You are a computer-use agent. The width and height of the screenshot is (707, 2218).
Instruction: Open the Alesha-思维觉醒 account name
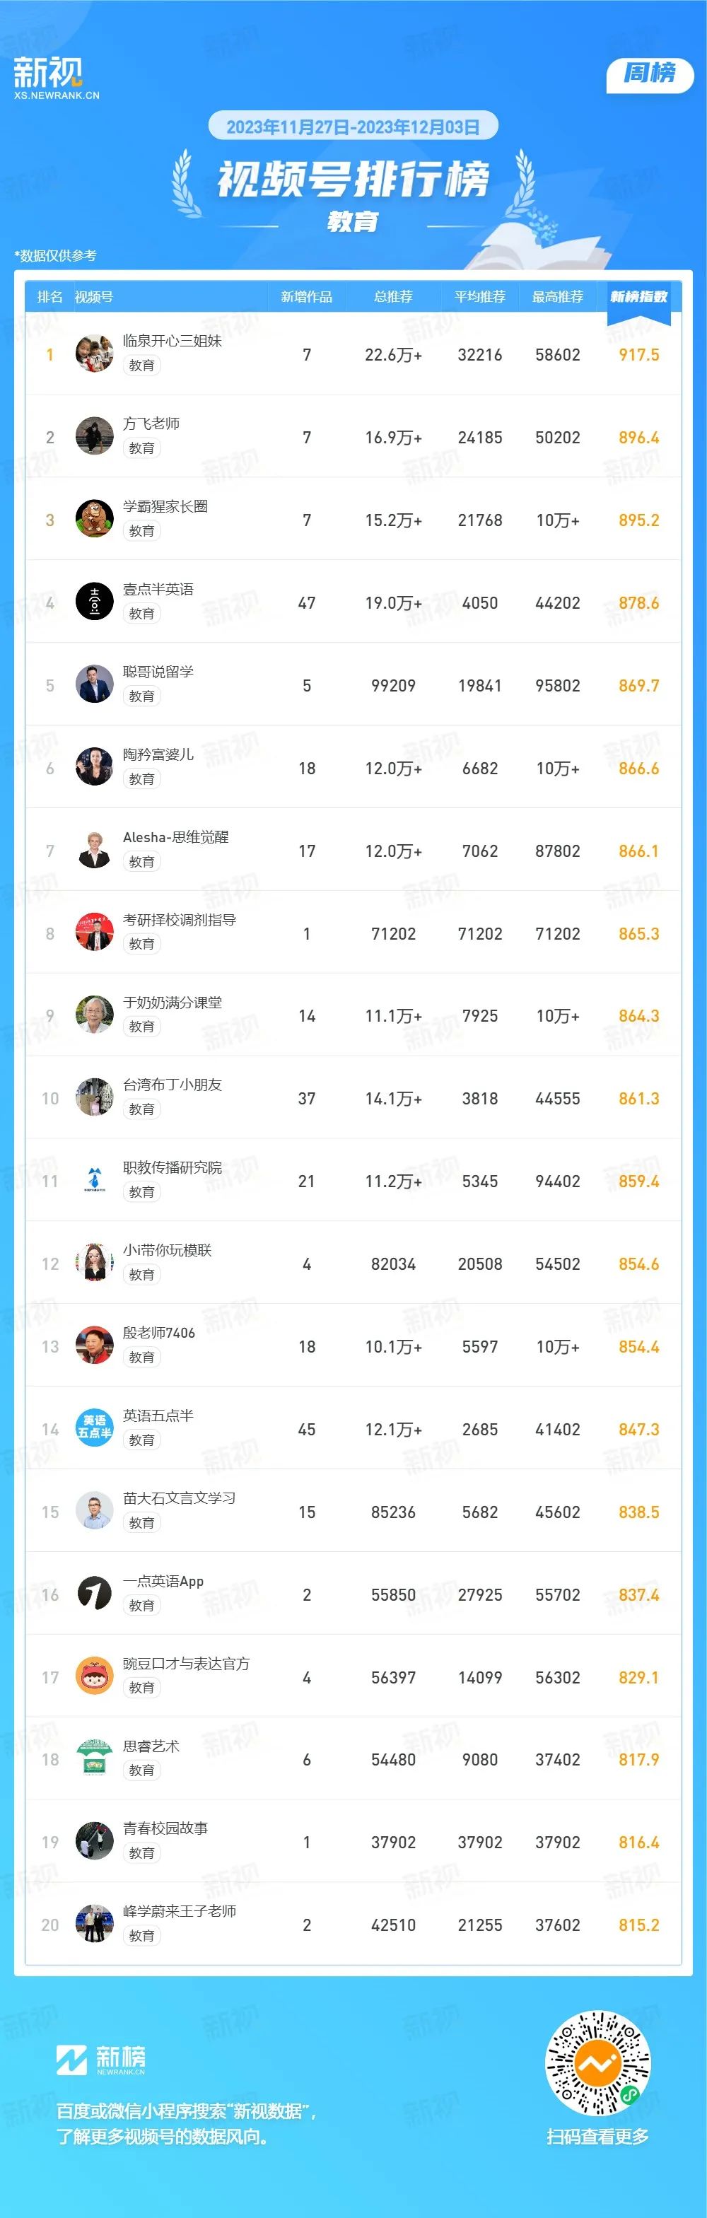click(x=175, y=837)
